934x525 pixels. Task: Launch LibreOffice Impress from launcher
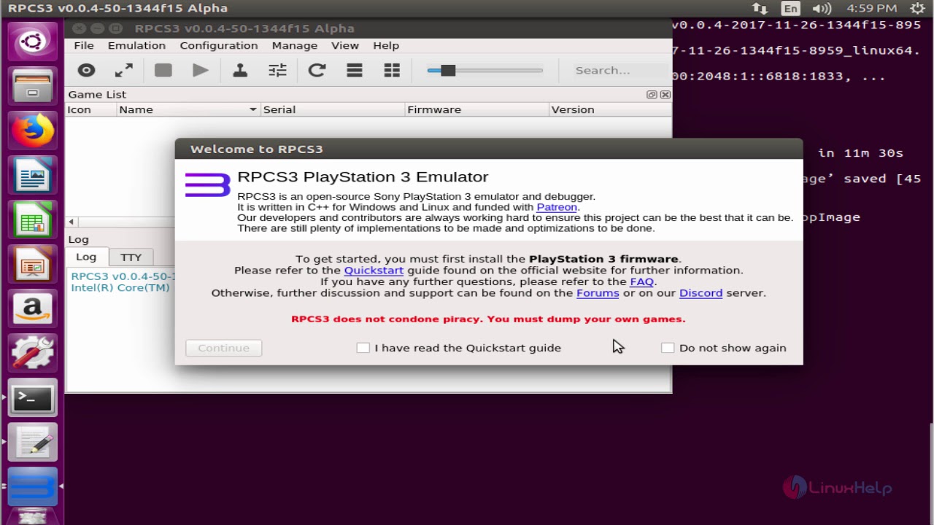[32, 265]
